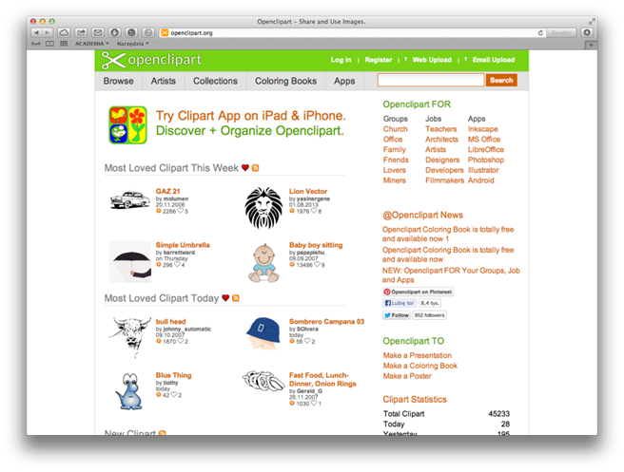Click the Filmmakers jobs link
The height and width of the screenshot is (472, 624).
(x=444, y=180)
